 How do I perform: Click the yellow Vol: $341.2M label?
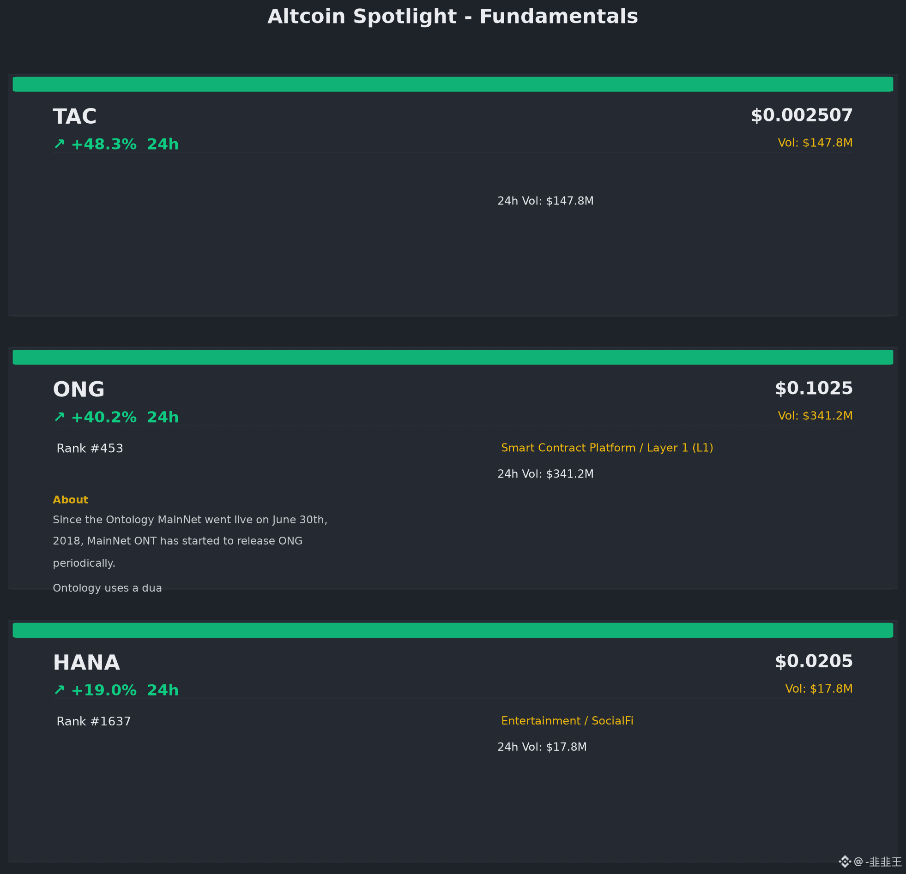(x=815, y=416)
